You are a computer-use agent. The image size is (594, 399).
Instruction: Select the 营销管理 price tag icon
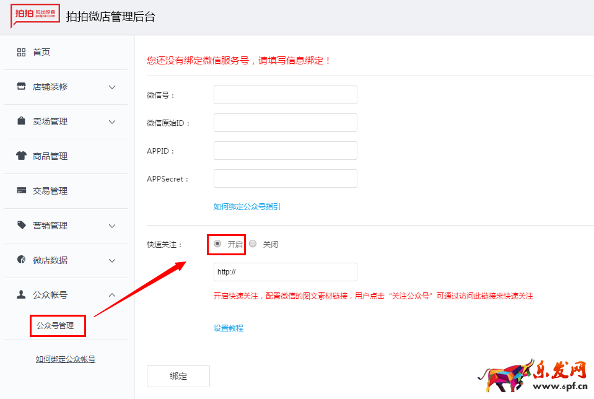(22, 226)
